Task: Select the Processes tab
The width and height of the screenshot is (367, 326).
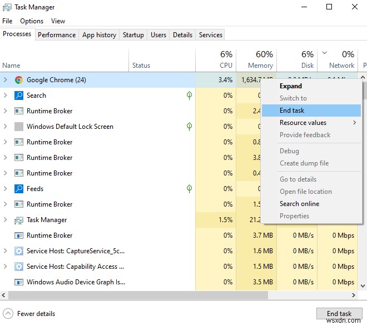Action: click(17, 34)
